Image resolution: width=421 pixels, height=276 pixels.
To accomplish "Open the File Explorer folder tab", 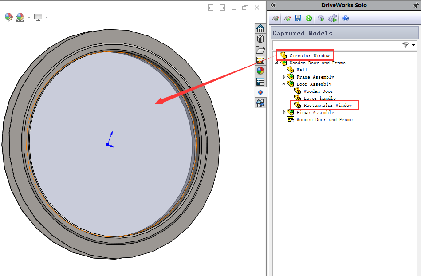I will pos(260,50).
